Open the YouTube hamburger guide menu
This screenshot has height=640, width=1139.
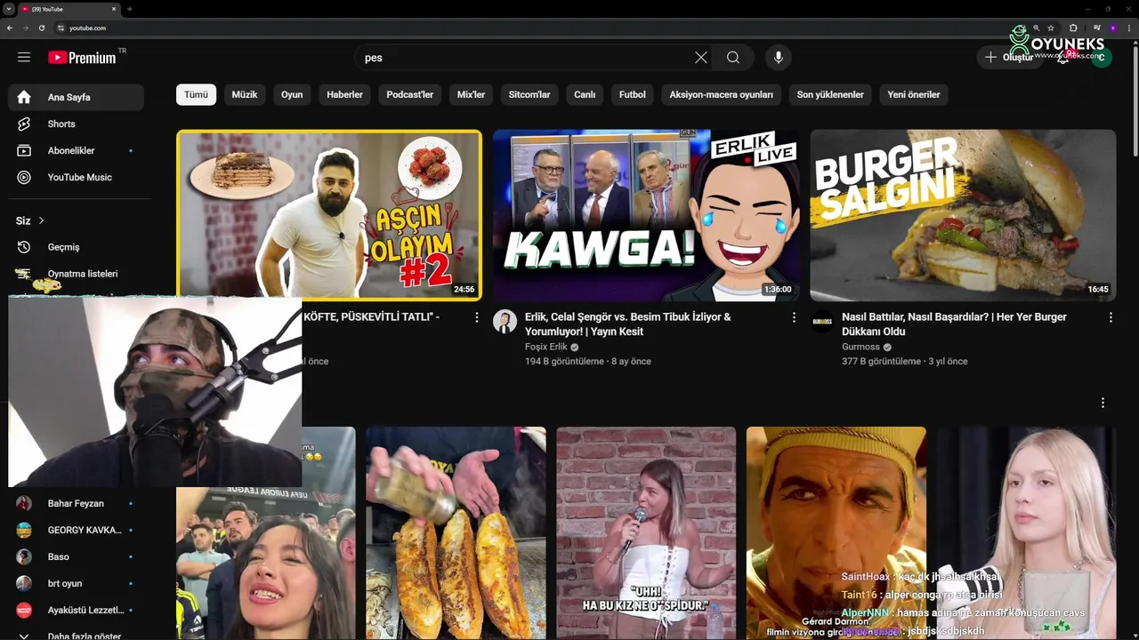pyautogui.click(x=24, y=57)
